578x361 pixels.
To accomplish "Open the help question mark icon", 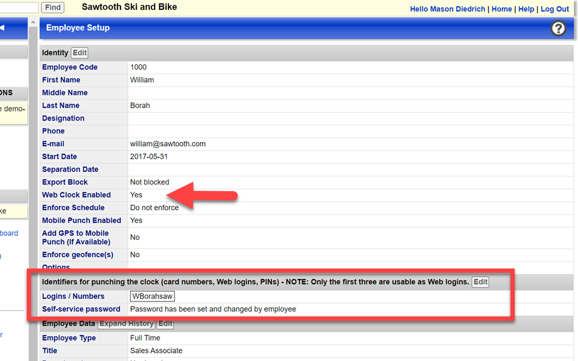I will (x=558, y=28).
